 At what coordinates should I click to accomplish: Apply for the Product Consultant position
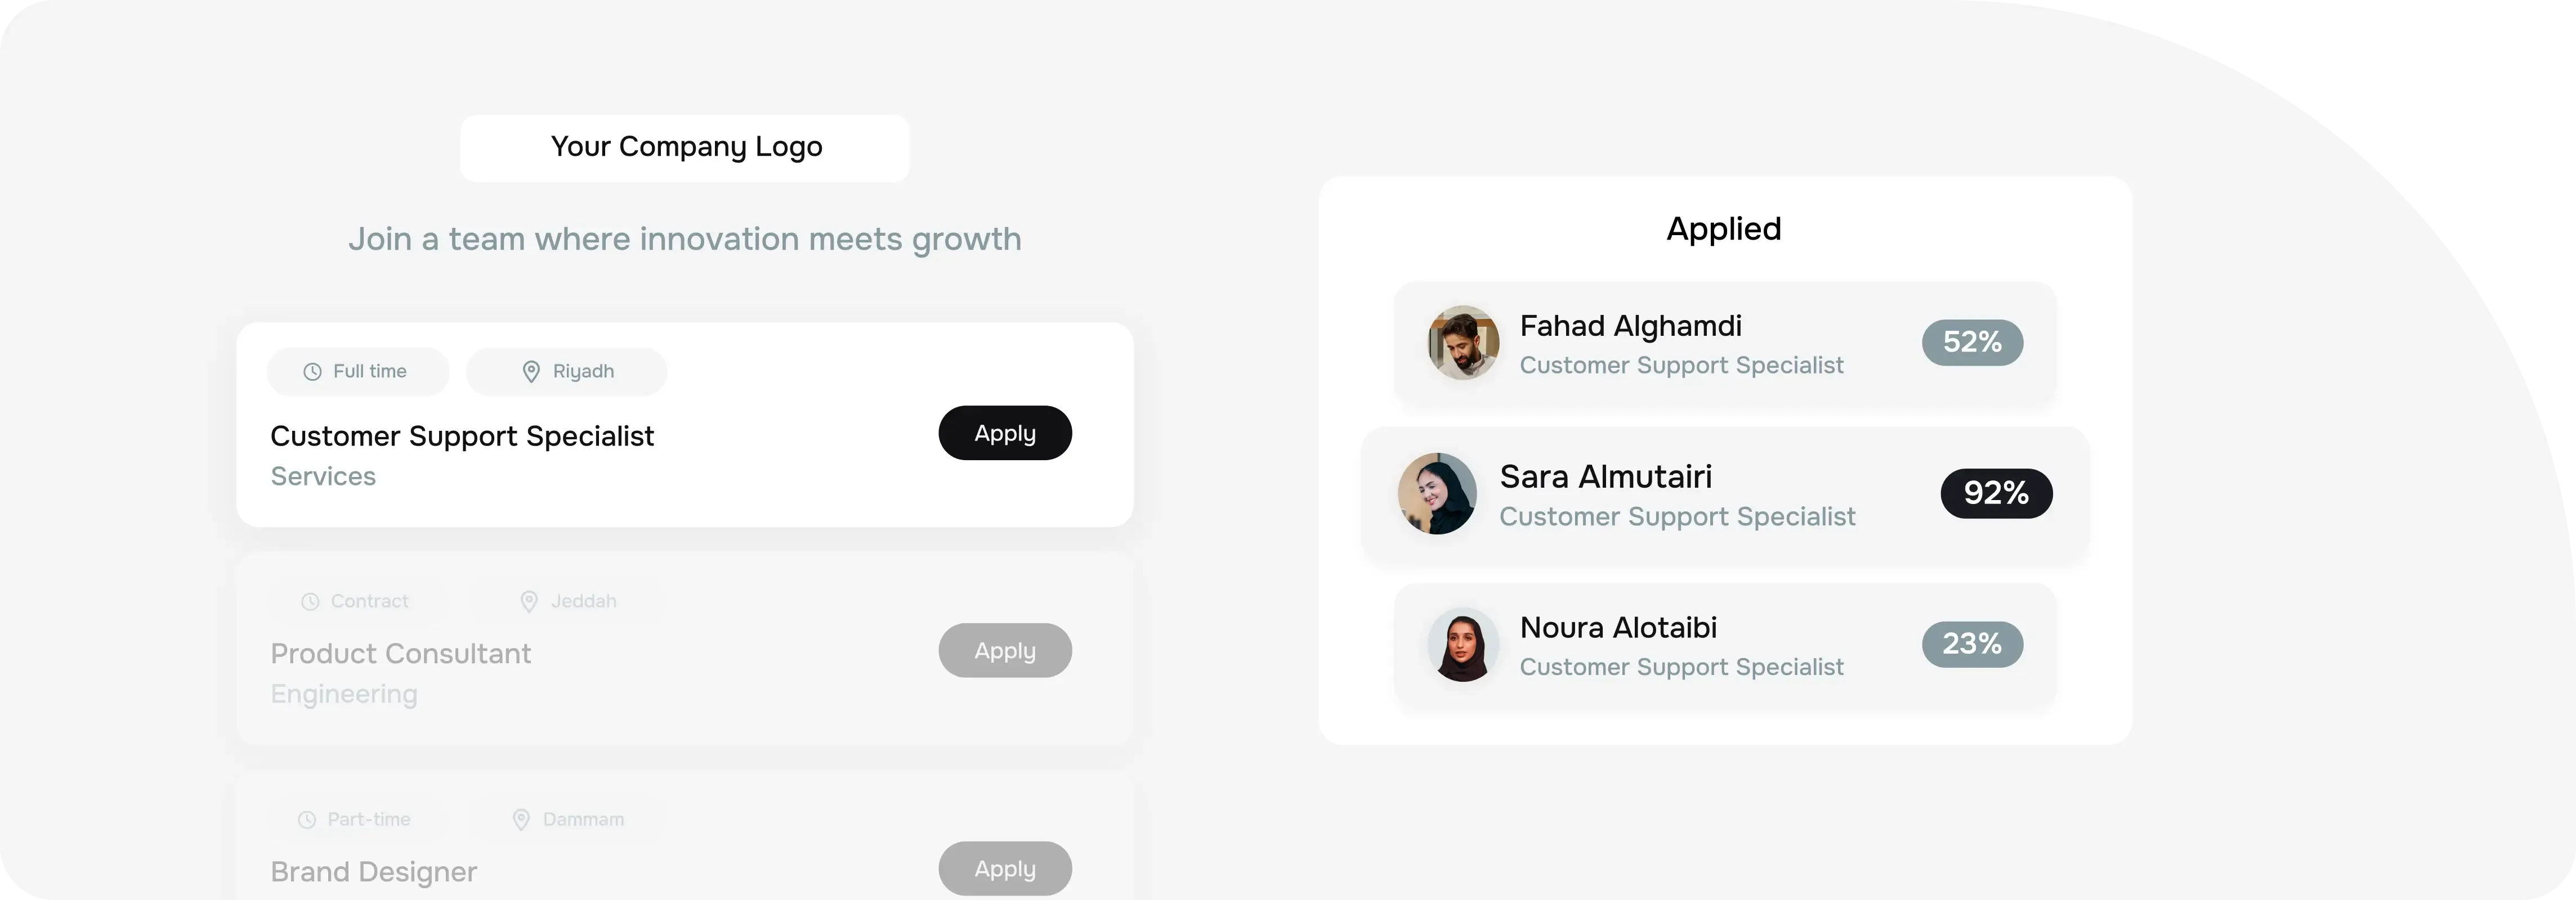pyautogui.click(x=1004, y=649)
